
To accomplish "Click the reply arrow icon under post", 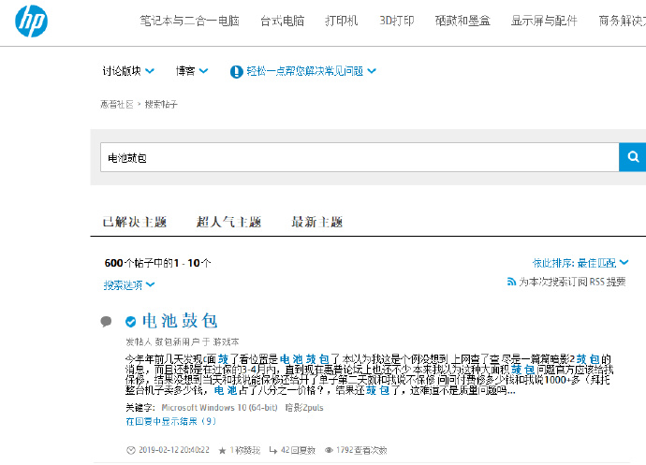I will [x=272, y=450].
